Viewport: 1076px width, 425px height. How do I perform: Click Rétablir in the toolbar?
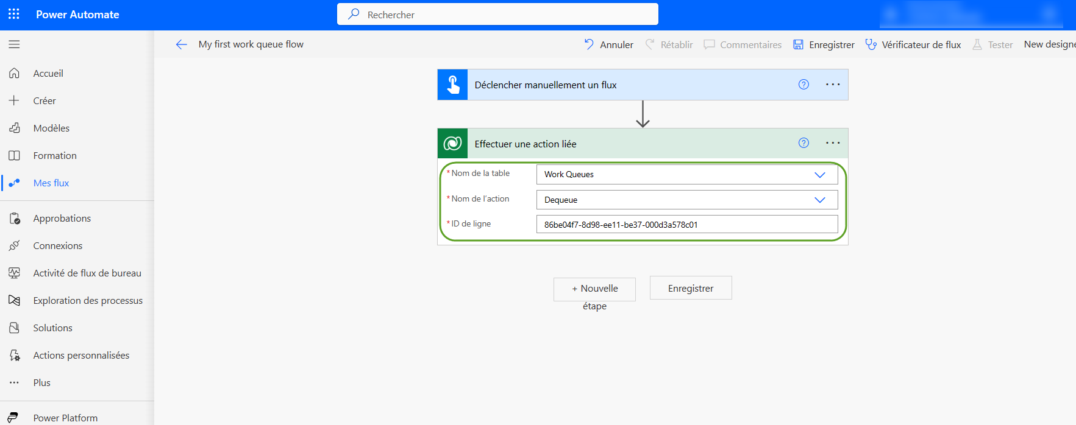click(669, 44)
